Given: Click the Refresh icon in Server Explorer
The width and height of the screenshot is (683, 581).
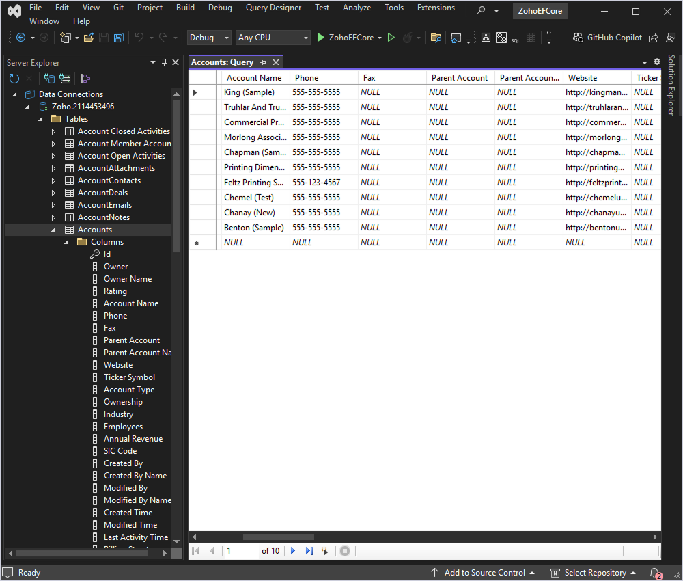Looking at the screenshot, I should pos(14,79).
